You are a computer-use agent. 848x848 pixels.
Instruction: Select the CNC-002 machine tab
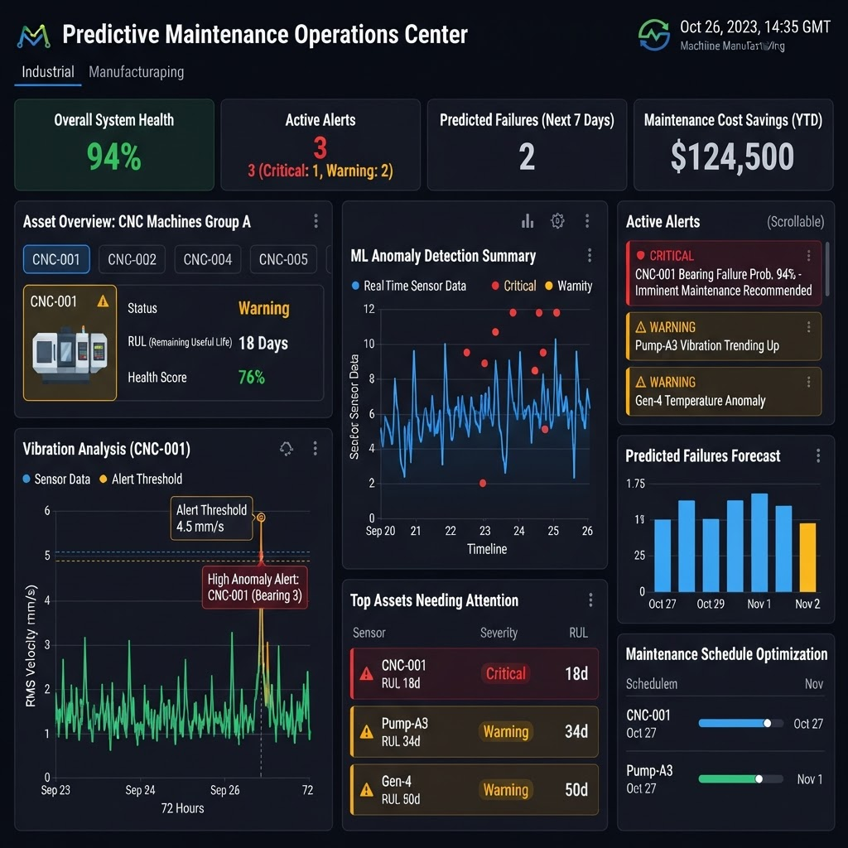132,259
